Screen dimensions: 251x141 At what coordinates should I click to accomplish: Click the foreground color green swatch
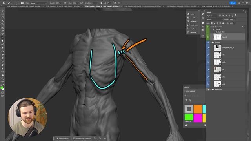coord(2,88)
